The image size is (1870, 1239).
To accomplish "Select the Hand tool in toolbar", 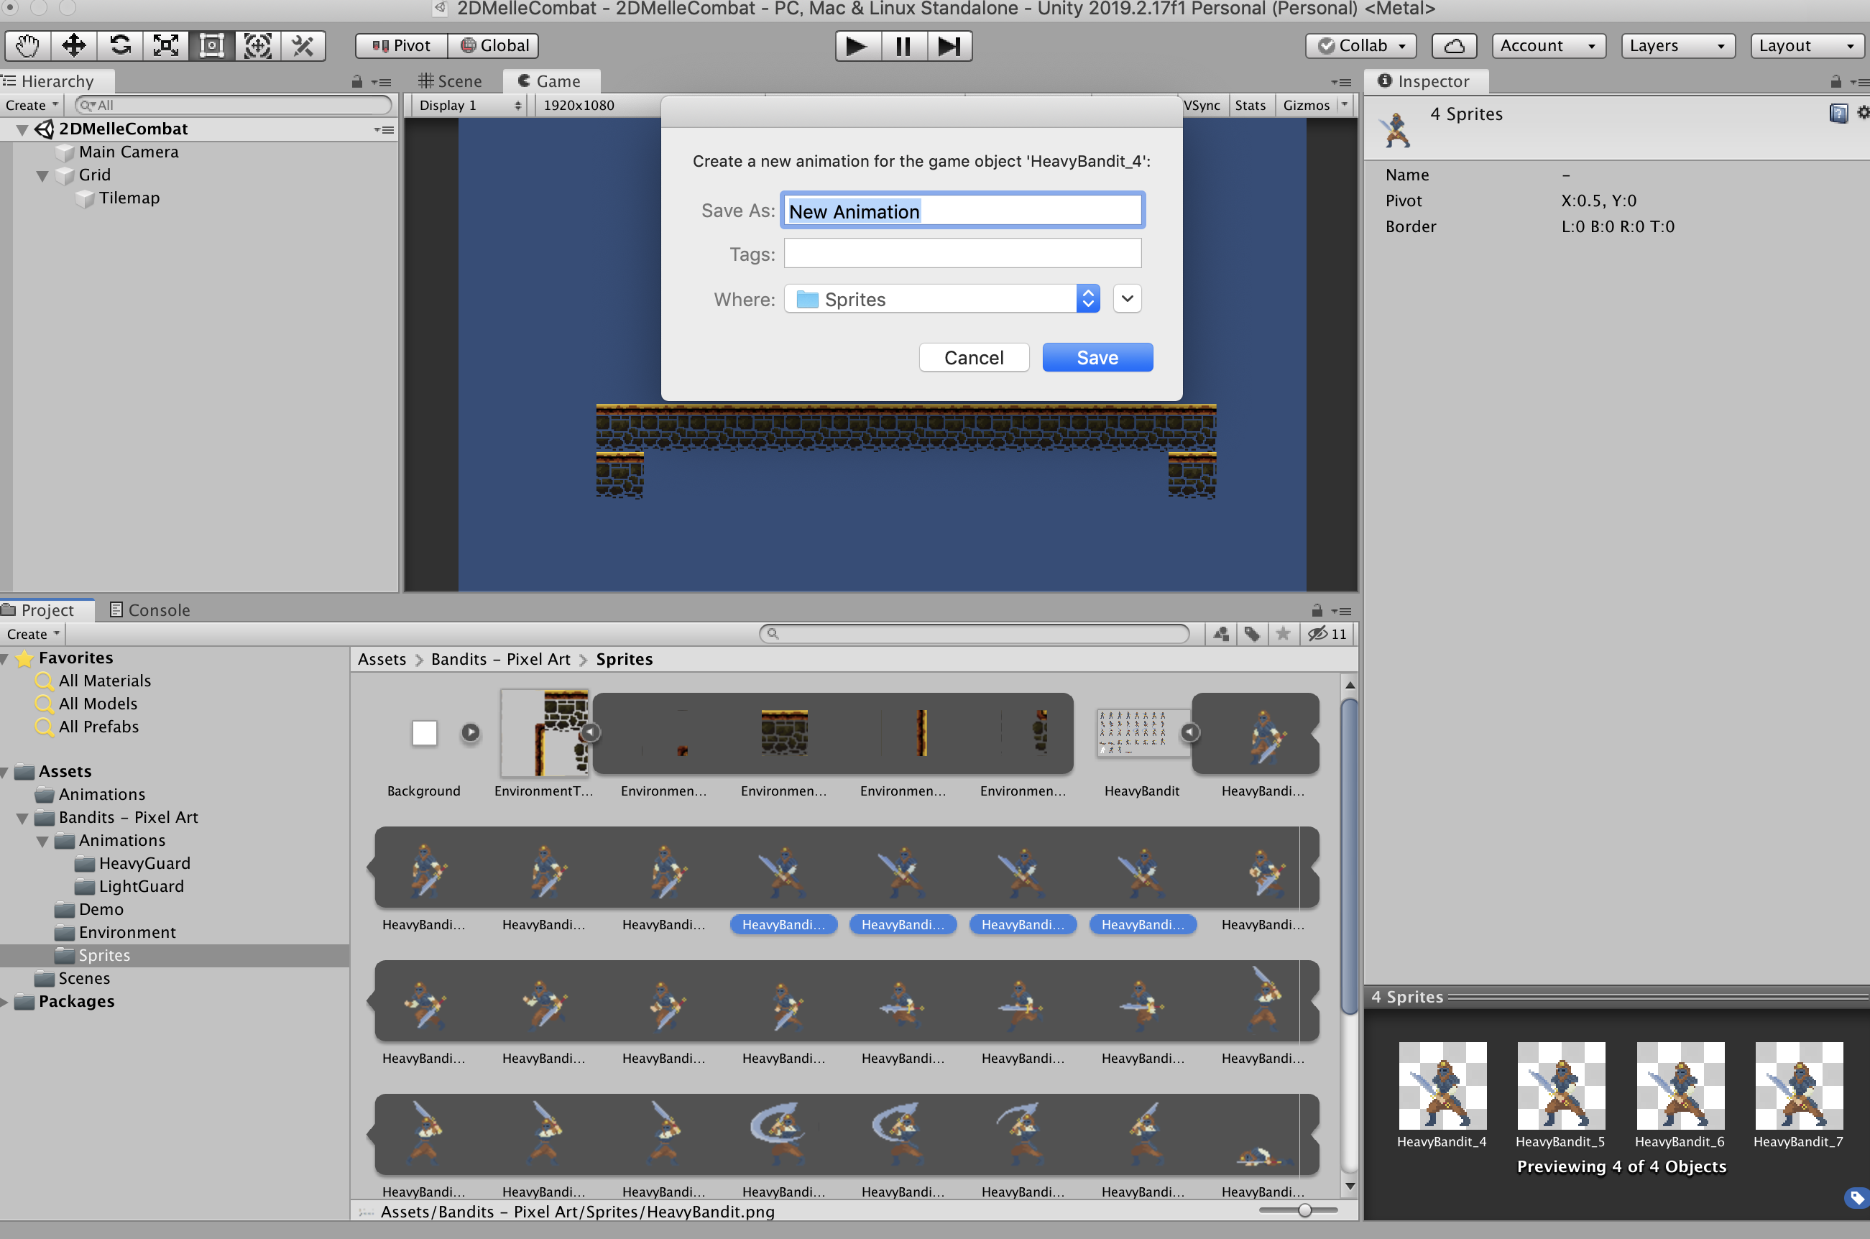I will click(27, 46).
